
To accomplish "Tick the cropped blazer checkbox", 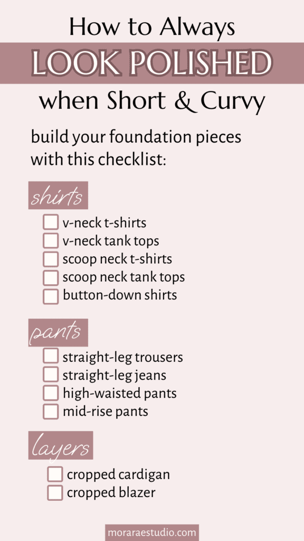I will click(55, 493).
